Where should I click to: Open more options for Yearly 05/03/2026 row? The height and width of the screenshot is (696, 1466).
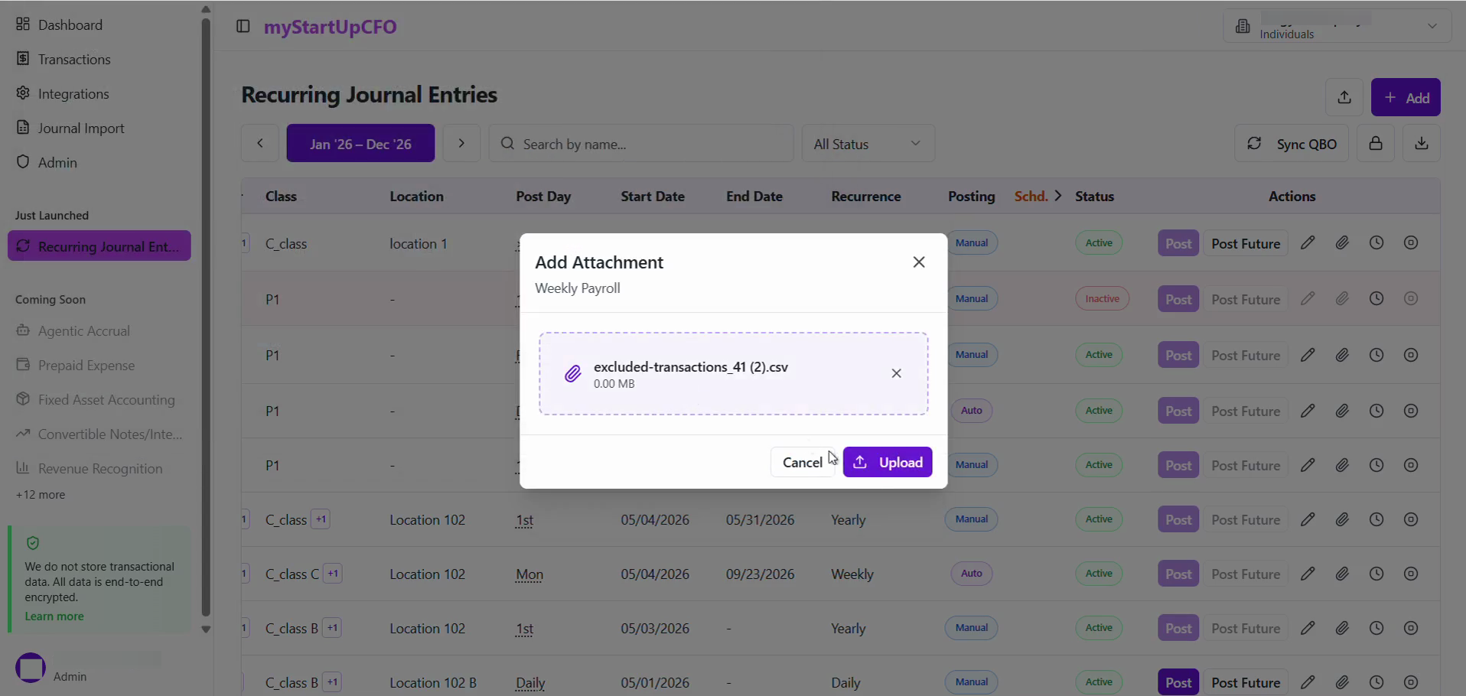[1411, 628]
